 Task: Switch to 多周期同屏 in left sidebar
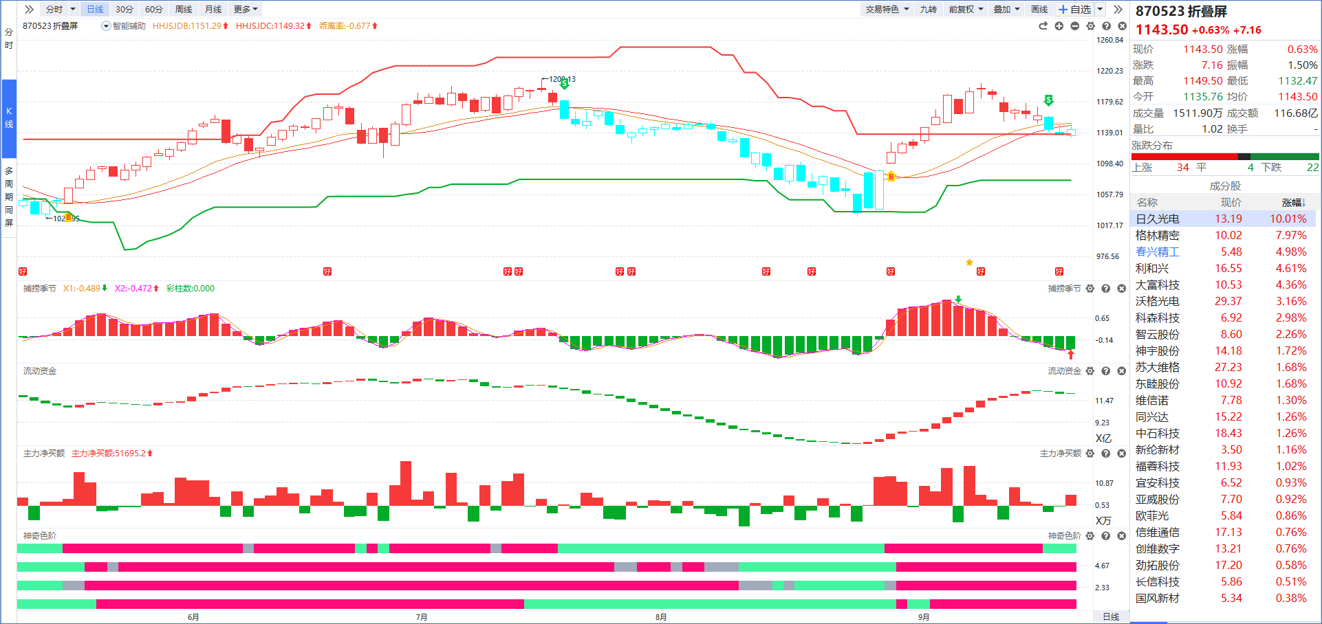[9, 197]
